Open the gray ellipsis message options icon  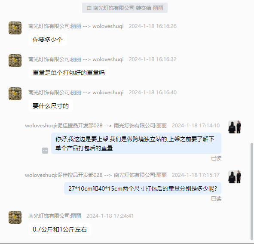[45, 151]
